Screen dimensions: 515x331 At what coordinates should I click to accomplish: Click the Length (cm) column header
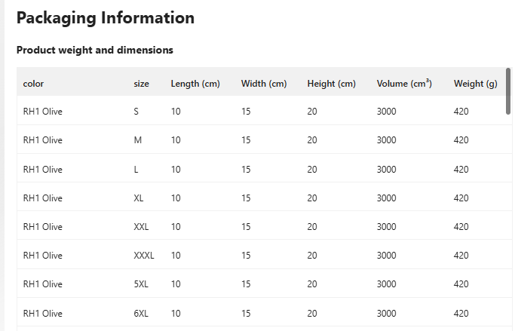click(x=195, y=84)
